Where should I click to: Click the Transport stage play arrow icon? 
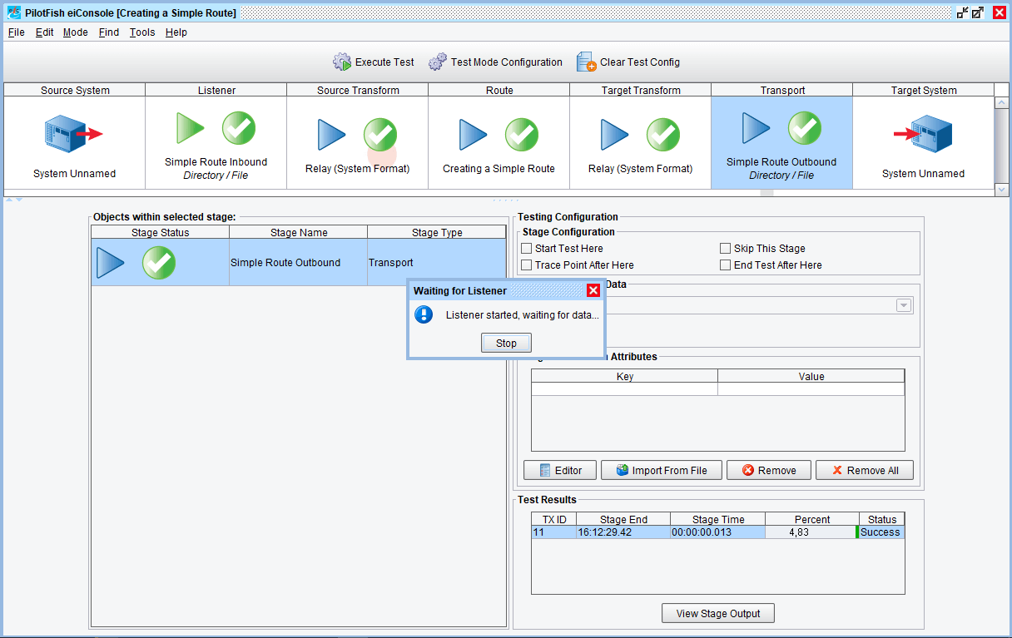[x=756, y=128]
